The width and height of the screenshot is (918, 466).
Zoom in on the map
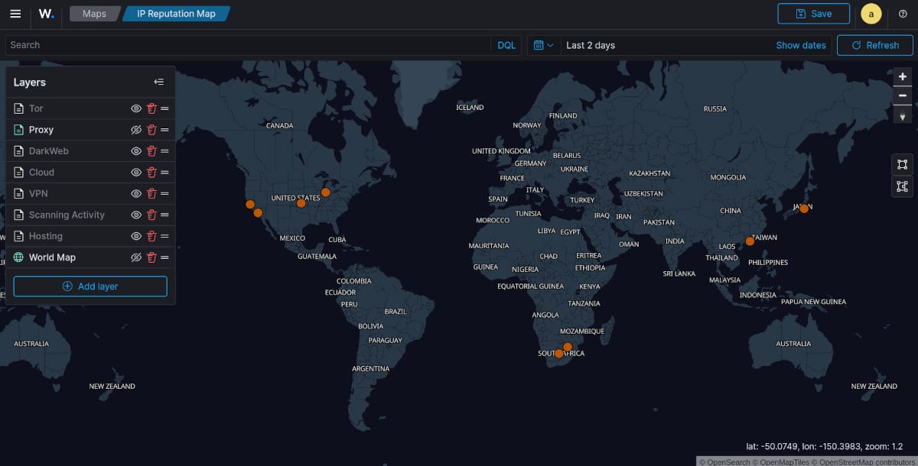(903, 76)
